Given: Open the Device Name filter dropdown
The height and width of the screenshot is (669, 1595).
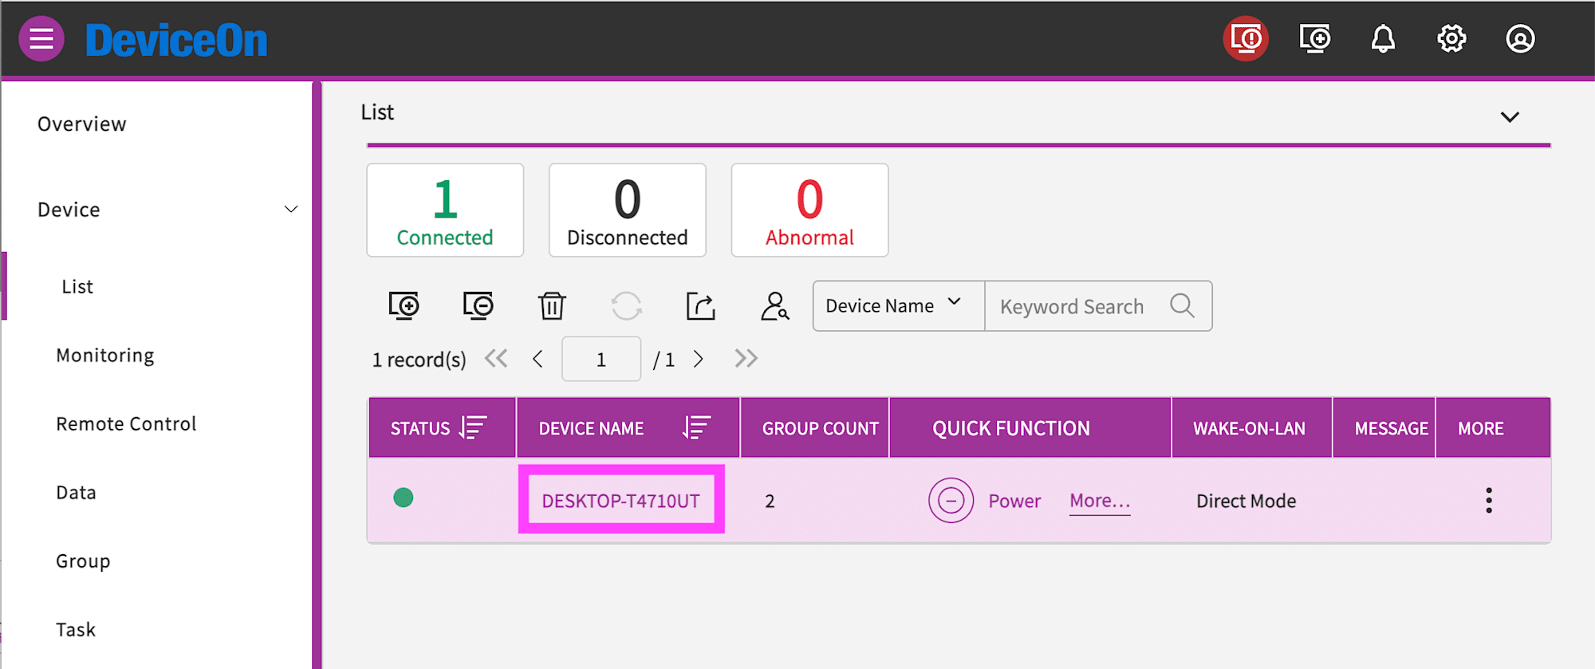Looking at the screenshot, I should (x=899, y=305).
